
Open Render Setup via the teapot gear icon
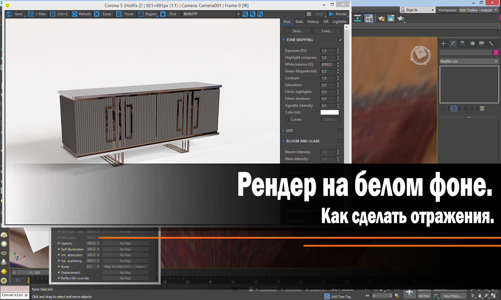[381, 18]
